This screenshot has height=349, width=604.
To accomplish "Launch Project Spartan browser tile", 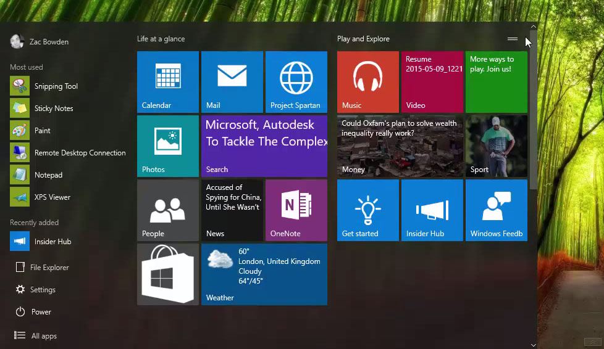I will (296, 82).
